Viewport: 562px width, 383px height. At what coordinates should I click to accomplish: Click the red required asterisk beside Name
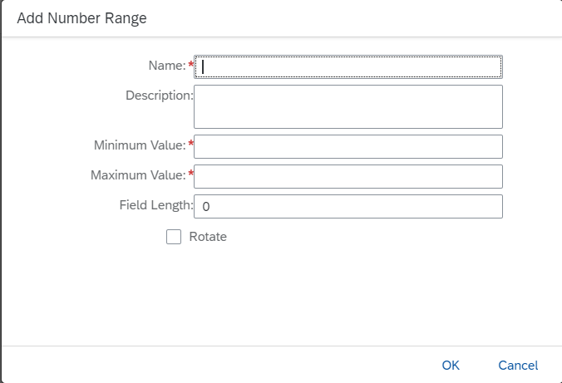191,65
